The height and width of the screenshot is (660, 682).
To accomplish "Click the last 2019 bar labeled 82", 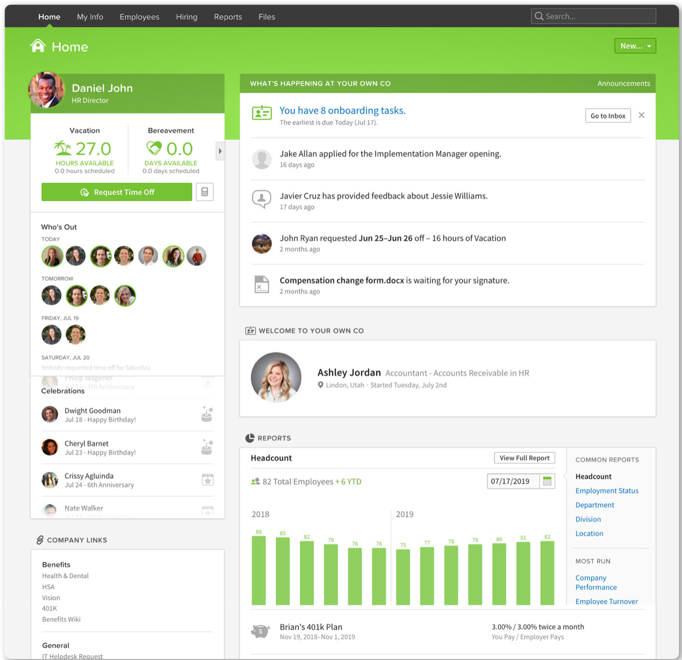I will click(547, 573).
